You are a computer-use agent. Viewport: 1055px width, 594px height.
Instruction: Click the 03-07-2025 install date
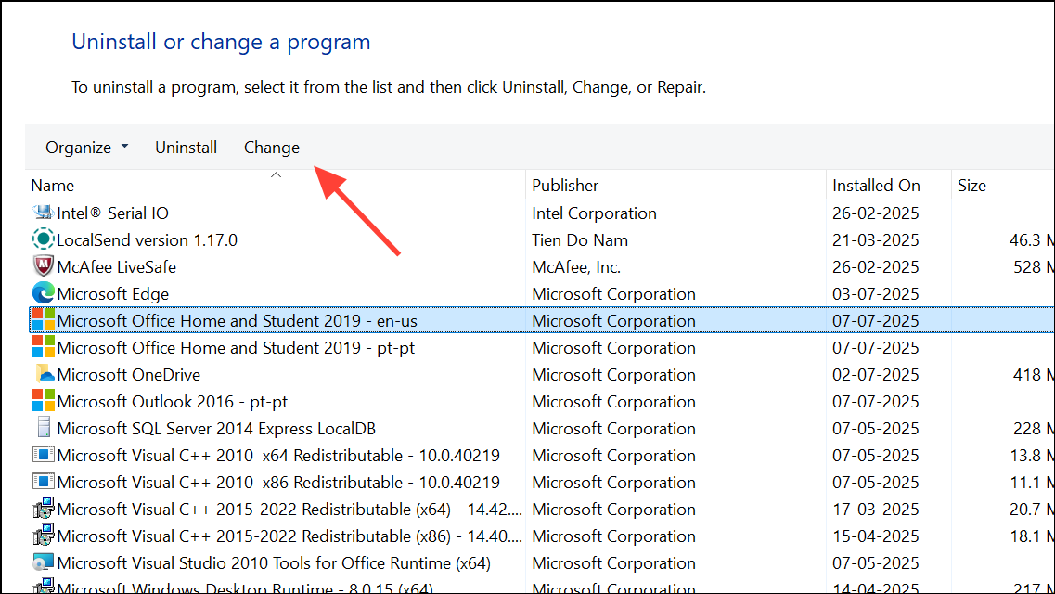pos(875,294)
